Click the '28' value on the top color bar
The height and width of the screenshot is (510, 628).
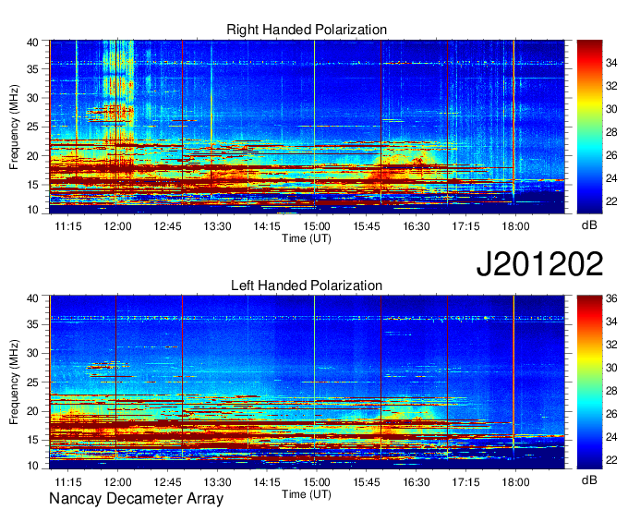611,132
